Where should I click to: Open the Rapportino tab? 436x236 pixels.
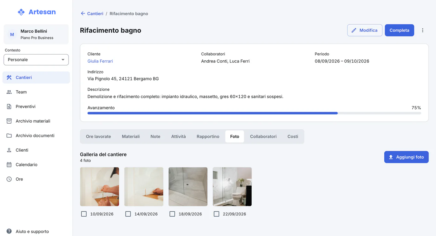[208, 136]
